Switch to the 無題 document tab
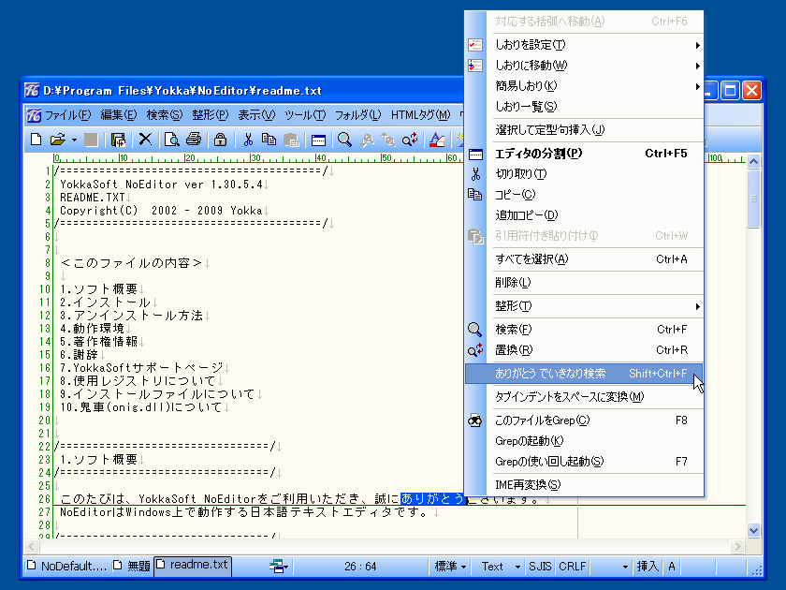786x590 pixels. [132, 566]
